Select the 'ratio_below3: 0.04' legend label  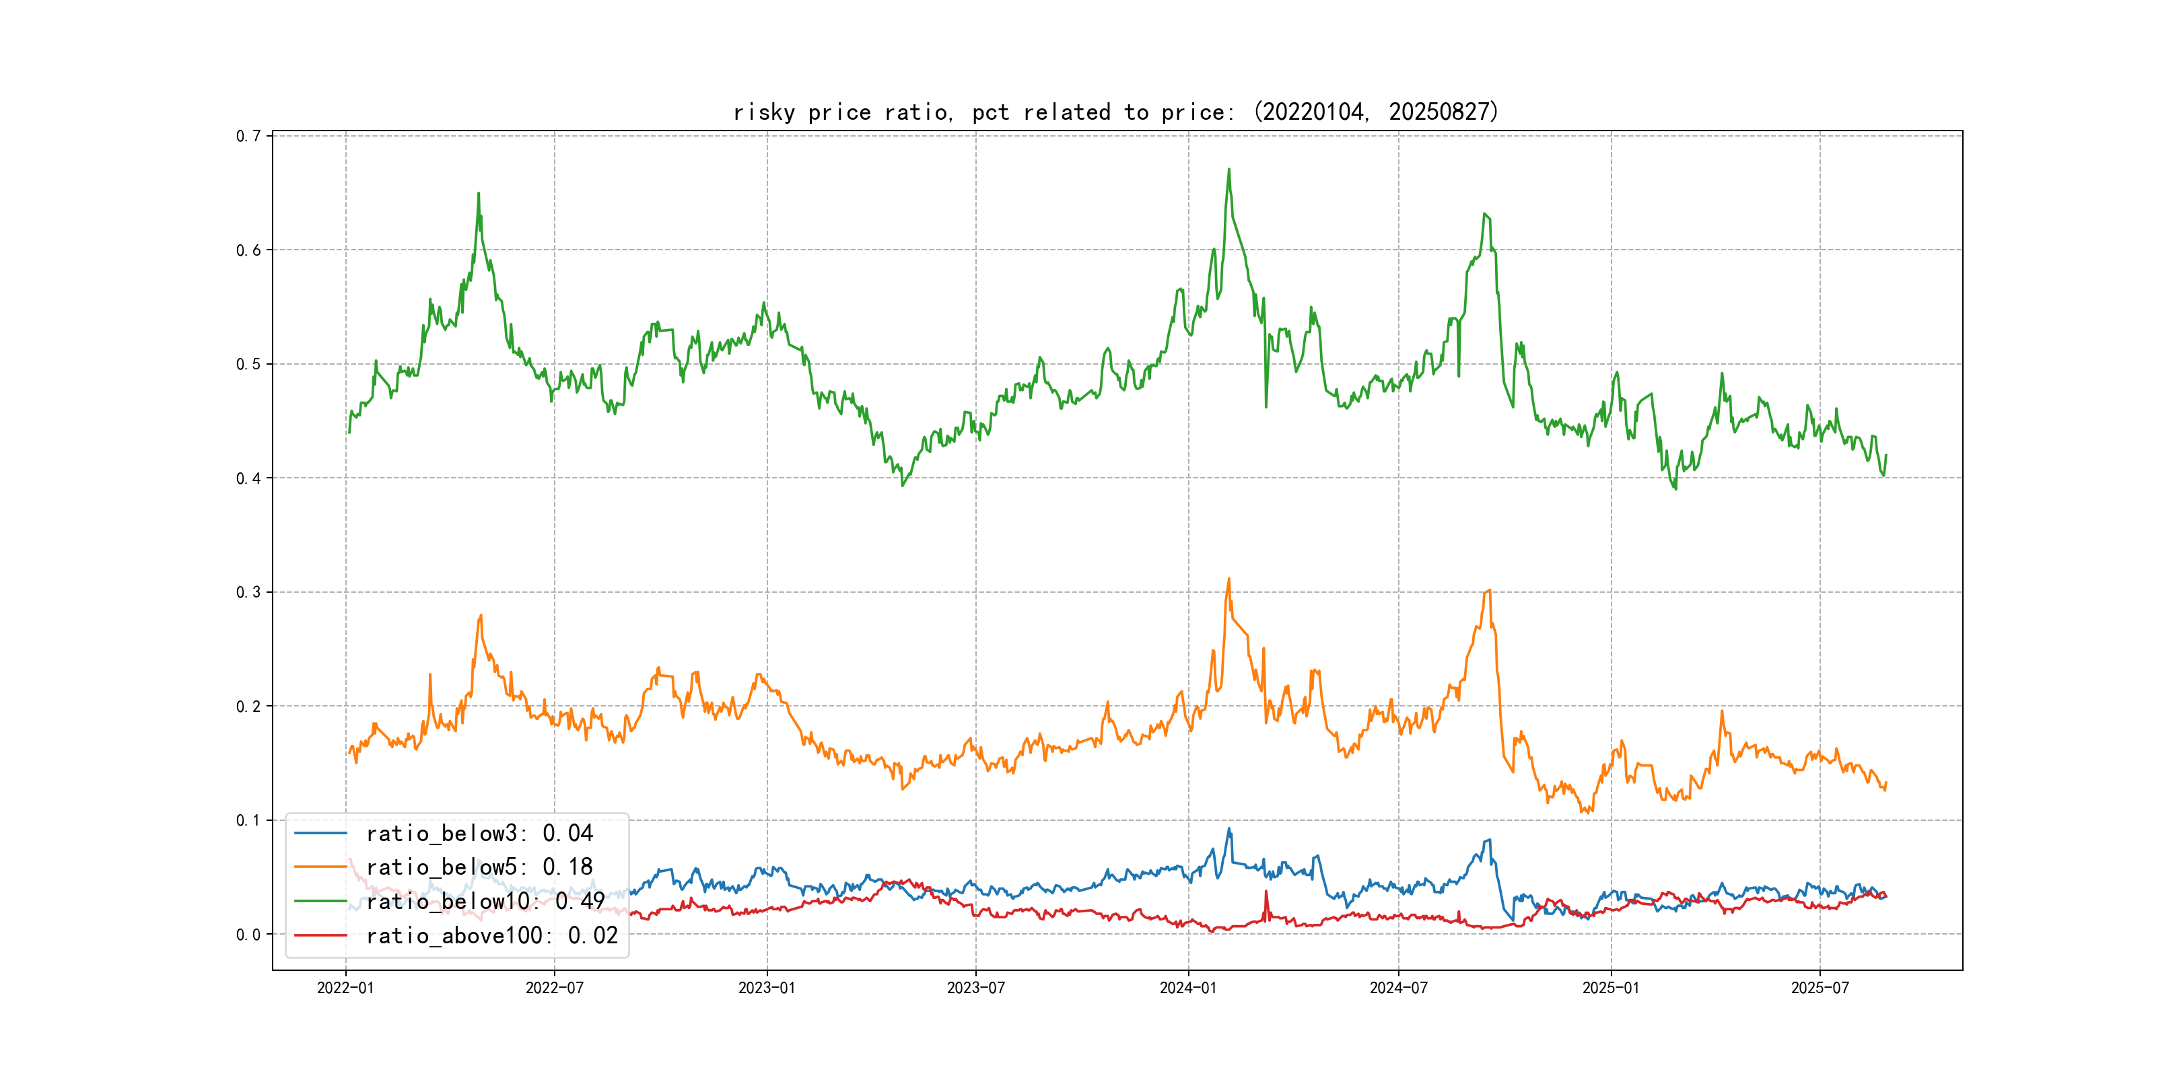pyautogui.click(x=479, y=834)
